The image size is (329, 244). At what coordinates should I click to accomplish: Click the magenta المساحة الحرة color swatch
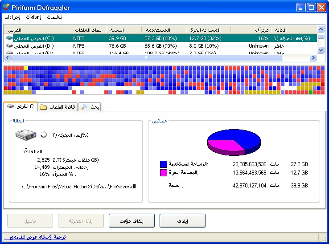164,173
